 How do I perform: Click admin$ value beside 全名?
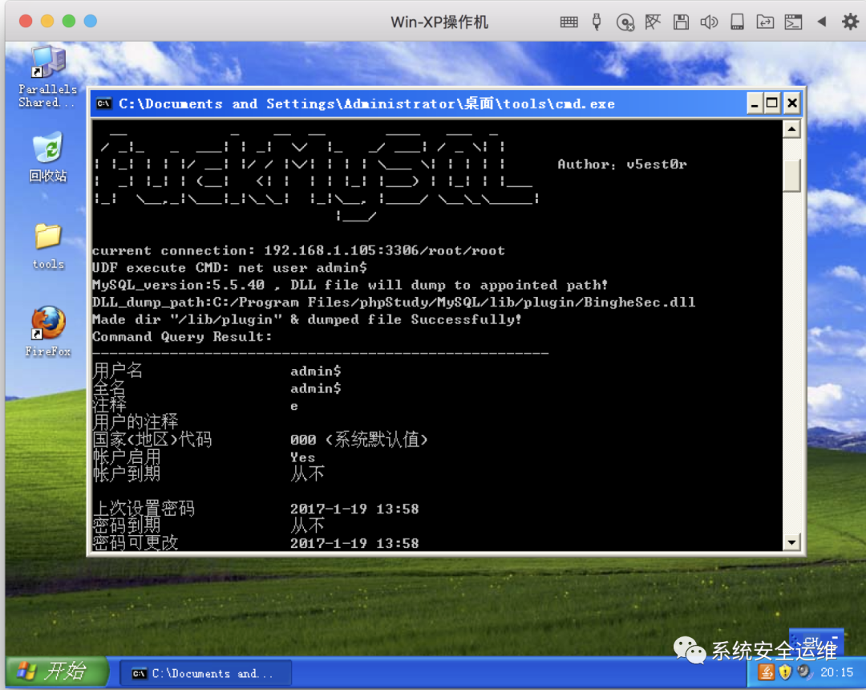315,388
